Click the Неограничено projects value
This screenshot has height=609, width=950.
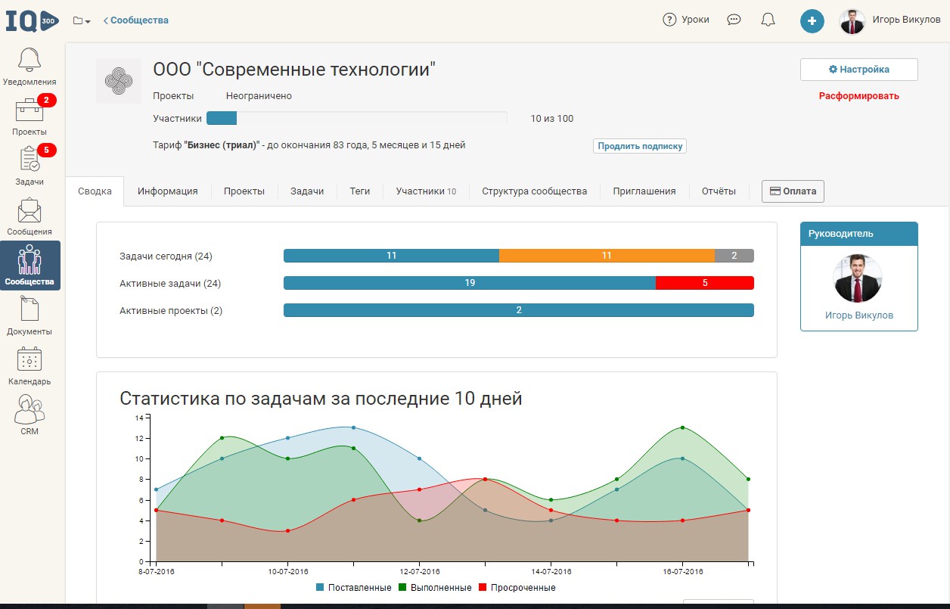click(259, 96)
